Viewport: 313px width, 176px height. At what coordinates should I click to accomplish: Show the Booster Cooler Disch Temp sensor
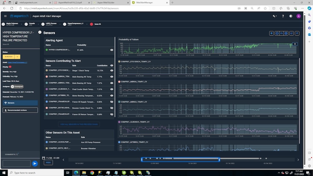[x=112, y=108]
